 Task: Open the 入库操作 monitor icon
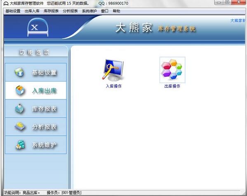coord(113,70)
